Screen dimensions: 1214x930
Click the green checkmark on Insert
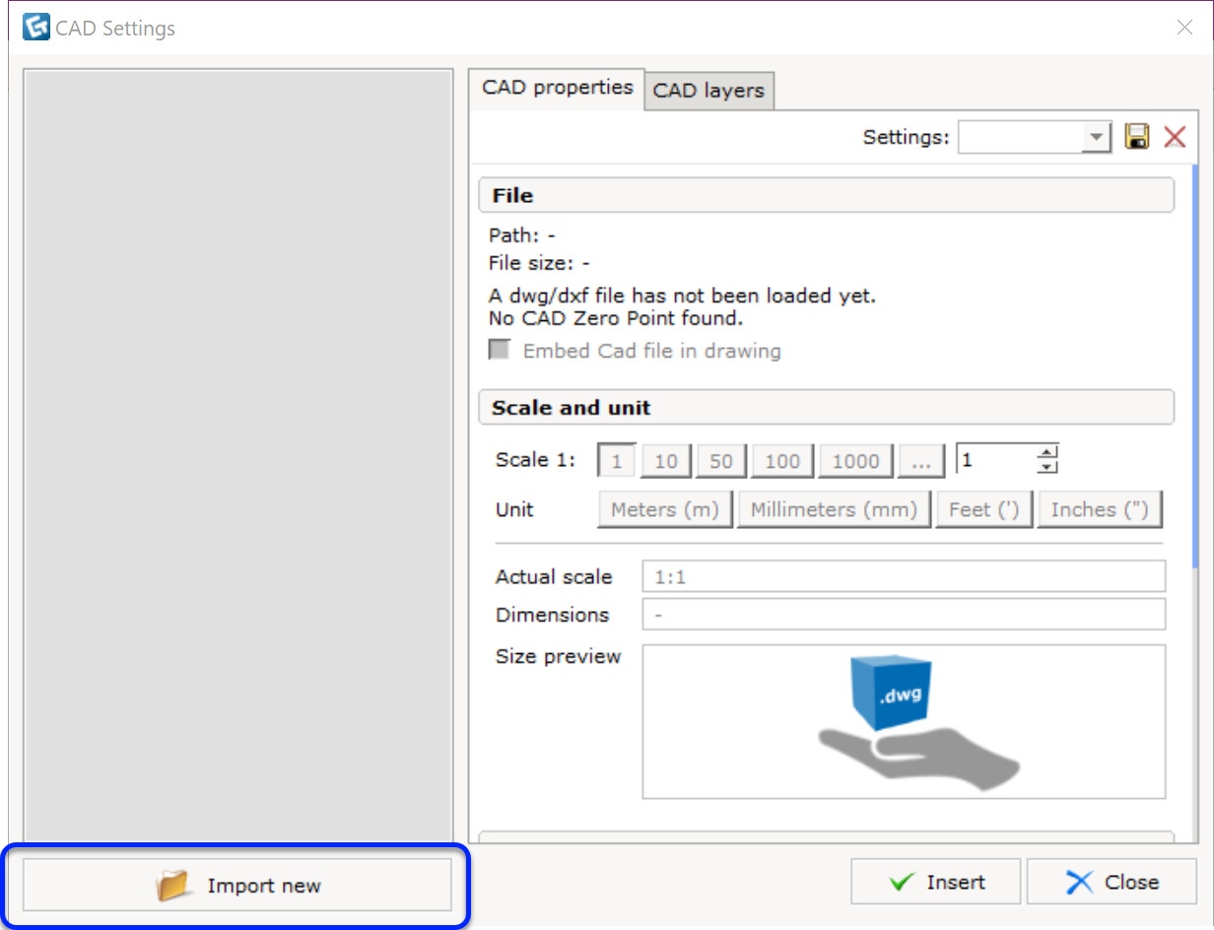903,882
